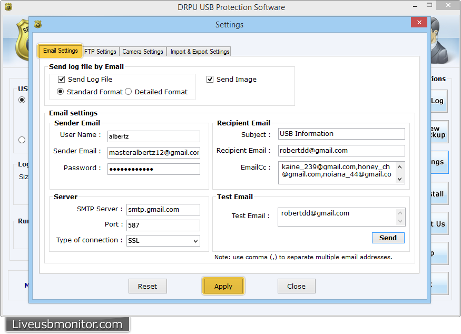The height and width of the screenshot is (334, 461).
Task: Click the Close button at dialog bottom
Action: coord(296,286)
